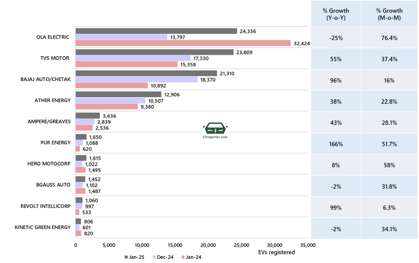Click the 601 Kinetic Green value
419x263 pixels.
pyautogui.click(x=87, y=227)
